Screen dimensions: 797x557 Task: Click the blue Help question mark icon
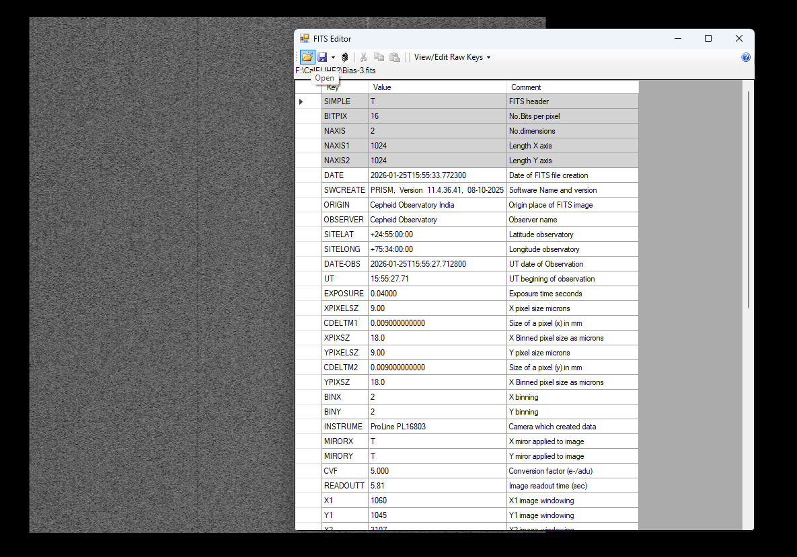pyautogui.click(x=745, y=58)
